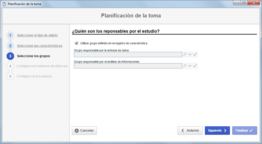Click Configure la frecuencia step

click(x=34, y=76)
